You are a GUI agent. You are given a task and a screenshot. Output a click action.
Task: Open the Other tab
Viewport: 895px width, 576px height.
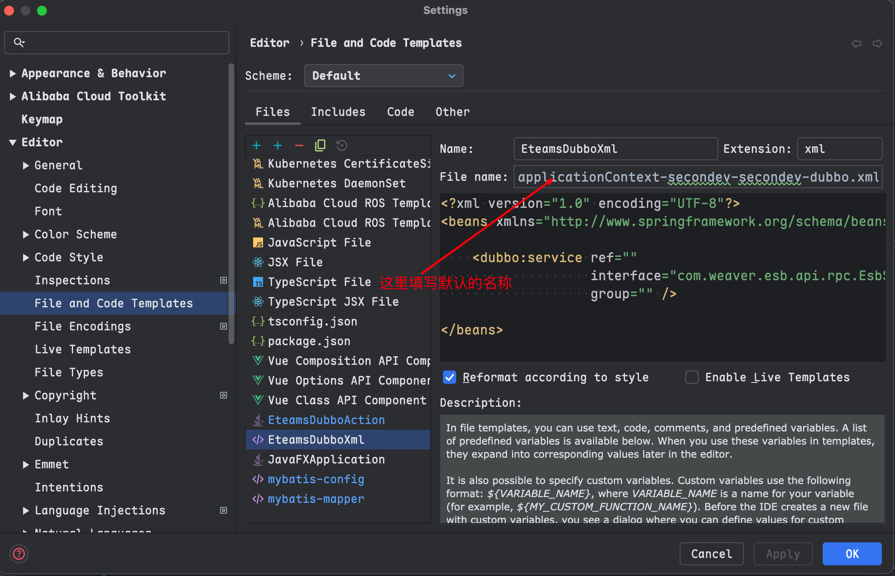click(x=452, y=112)
